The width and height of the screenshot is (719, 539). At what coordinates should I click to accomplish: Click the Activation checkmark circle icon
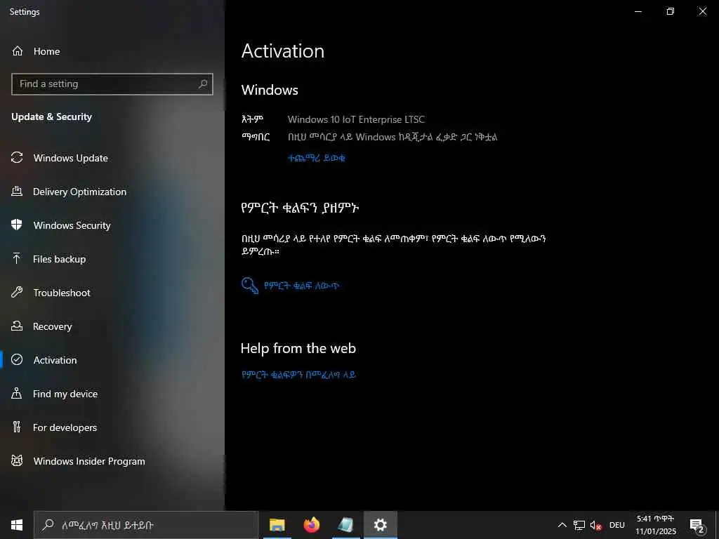tap(17, 359)
